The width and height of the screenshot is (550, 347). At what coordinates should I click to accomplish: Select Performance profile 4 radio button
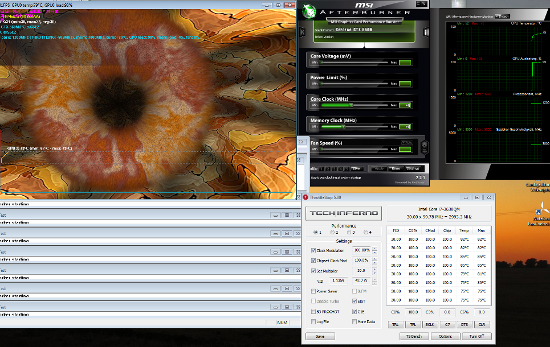point(365,232)
